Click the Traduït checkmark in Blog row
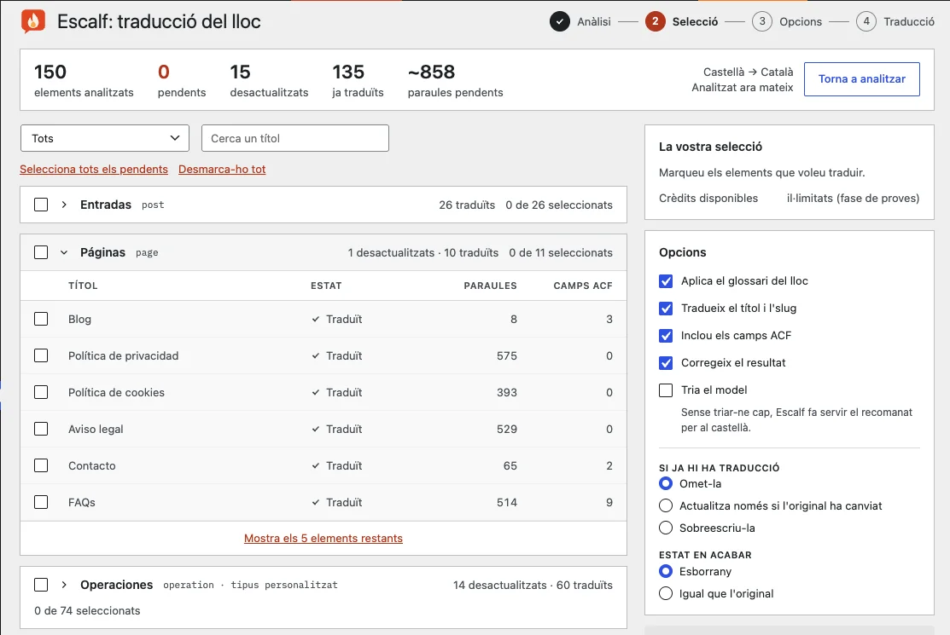The width and height of the screenshot is (950, 635). point(316,320)
